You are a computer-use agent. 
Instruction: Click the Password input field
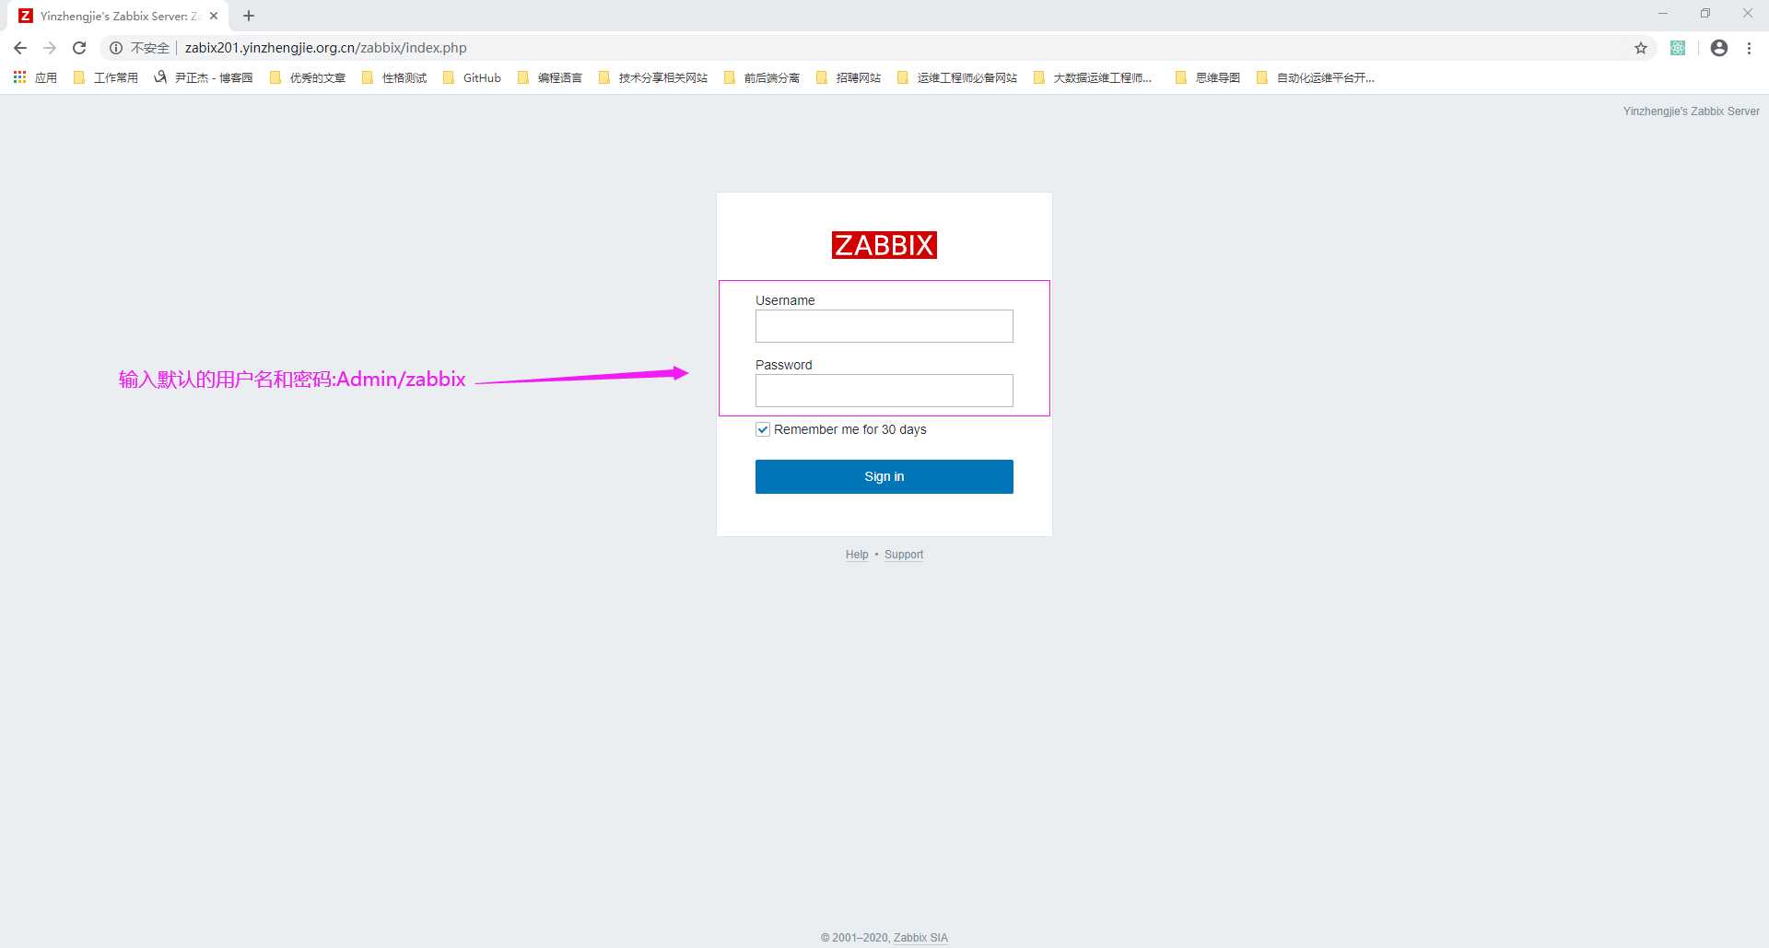(x=884, y=391)
